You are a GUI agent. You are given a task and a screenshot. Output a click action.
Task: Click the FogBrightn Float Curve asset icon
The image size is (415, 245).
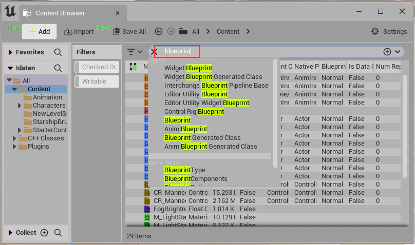147,209
